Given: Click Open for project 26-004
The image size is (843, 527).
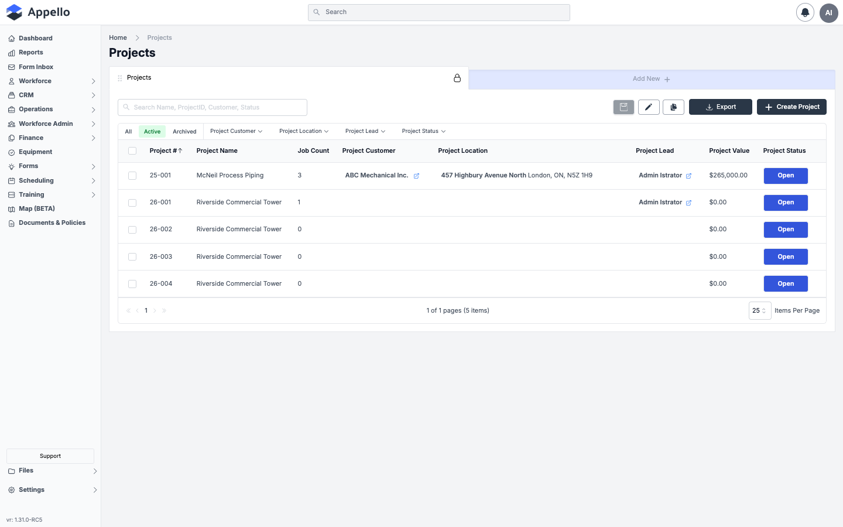Looking at the screenshot, I should (x=786, y=283).
